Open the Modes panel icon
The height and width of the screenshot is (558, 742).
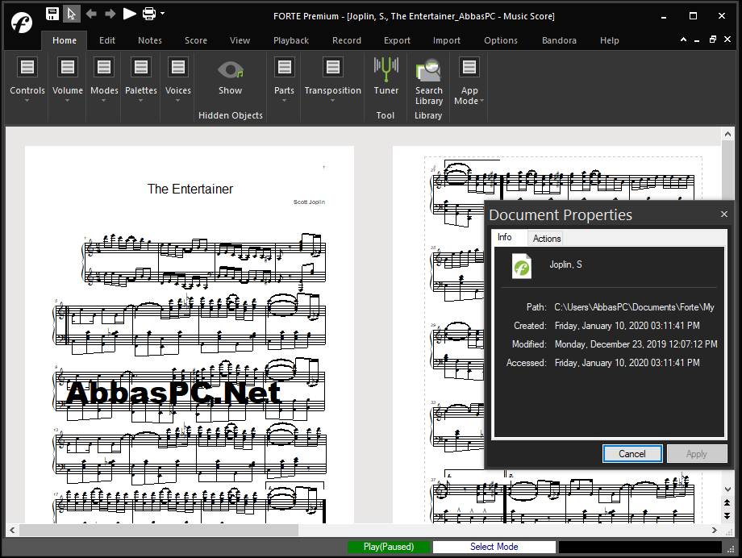coord(103,67)
